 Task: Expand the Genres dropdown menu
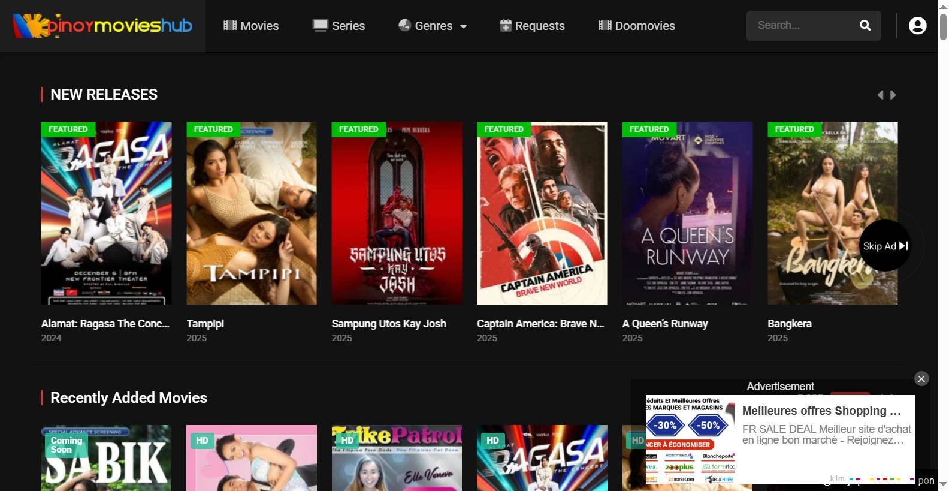[x=433, y=26]
